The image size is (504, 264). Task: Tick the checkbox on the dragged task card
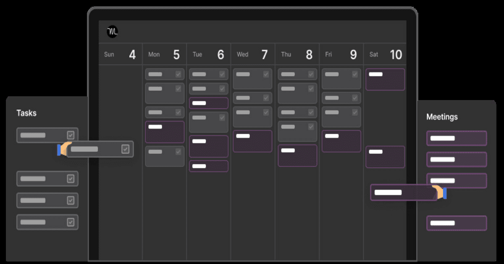(x=125, y=149)
